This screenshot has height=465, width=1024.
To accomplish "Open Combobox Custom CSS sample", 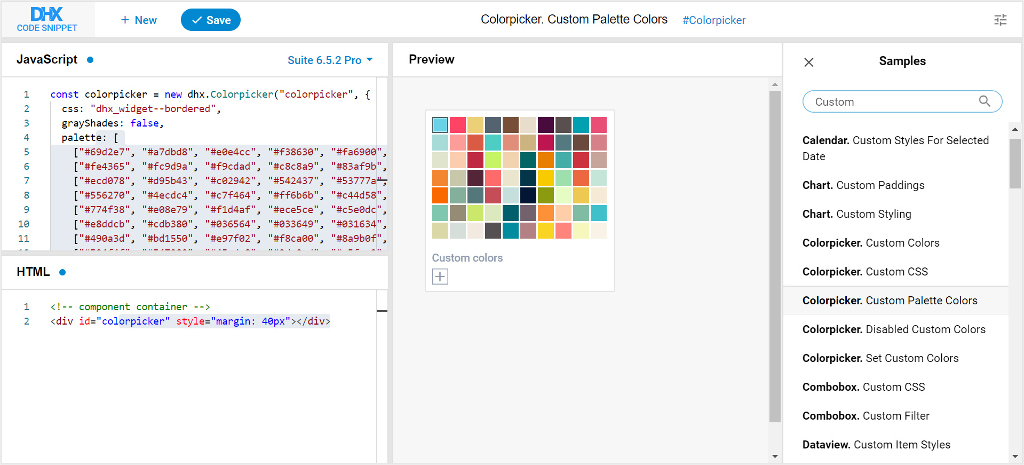I will pos(896,387).
